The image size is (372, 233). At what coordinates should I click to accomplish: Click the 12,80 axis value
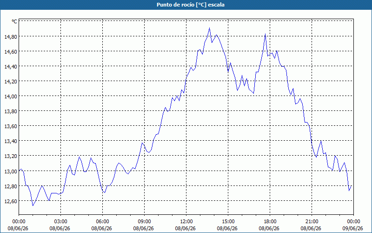point(11,186)
